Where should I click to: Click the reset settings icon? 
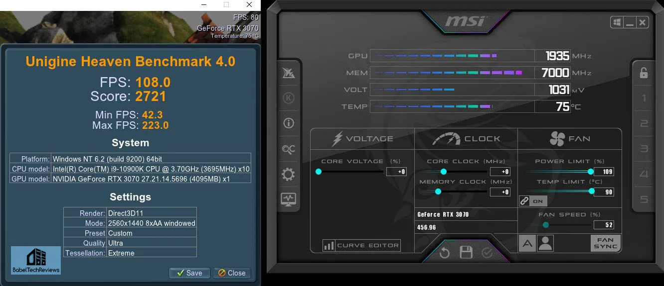[x=444, y=253]
